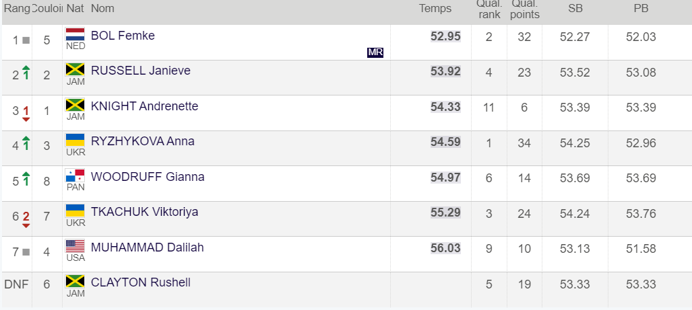This screenshot has width=692, height=310.
Task: Click the red down arrow in TKACHUK's row
Action: (x=26, y=225)
